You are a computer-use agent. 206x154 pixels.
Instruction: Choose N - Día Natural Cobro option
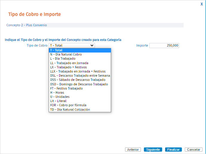tap(80, 54)
